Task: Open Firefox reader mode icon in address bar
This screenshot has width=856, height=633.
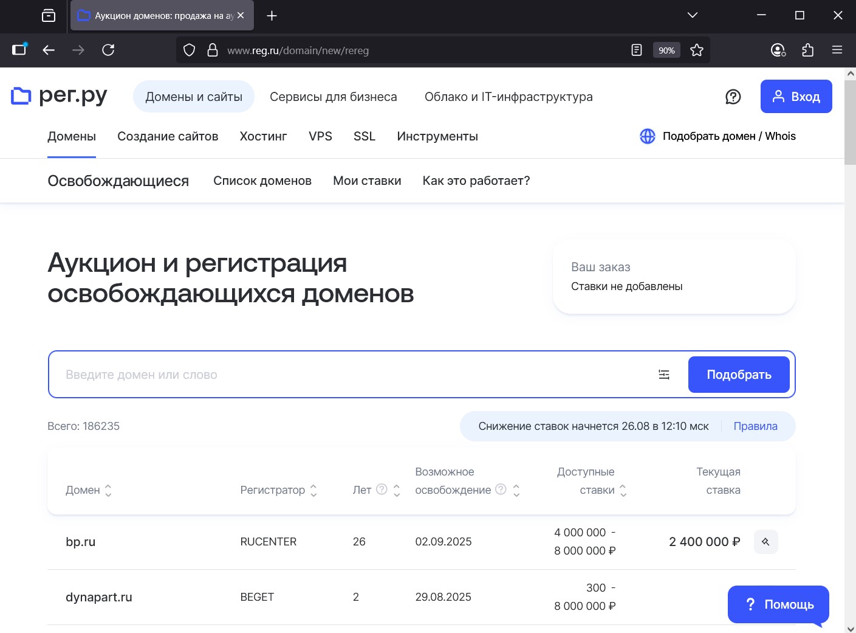Action: 636,50
